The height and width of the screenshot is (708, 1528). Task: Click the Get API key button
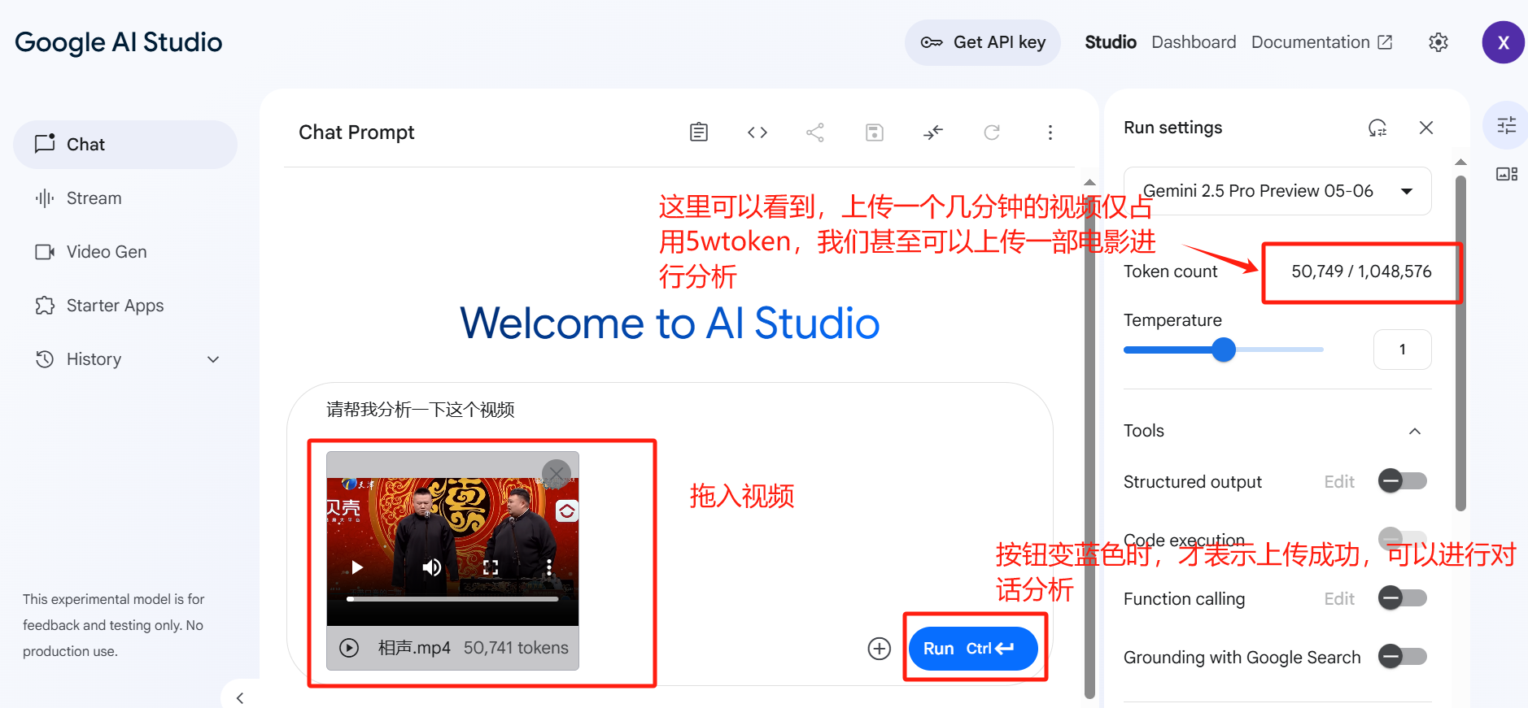(983, 42)
